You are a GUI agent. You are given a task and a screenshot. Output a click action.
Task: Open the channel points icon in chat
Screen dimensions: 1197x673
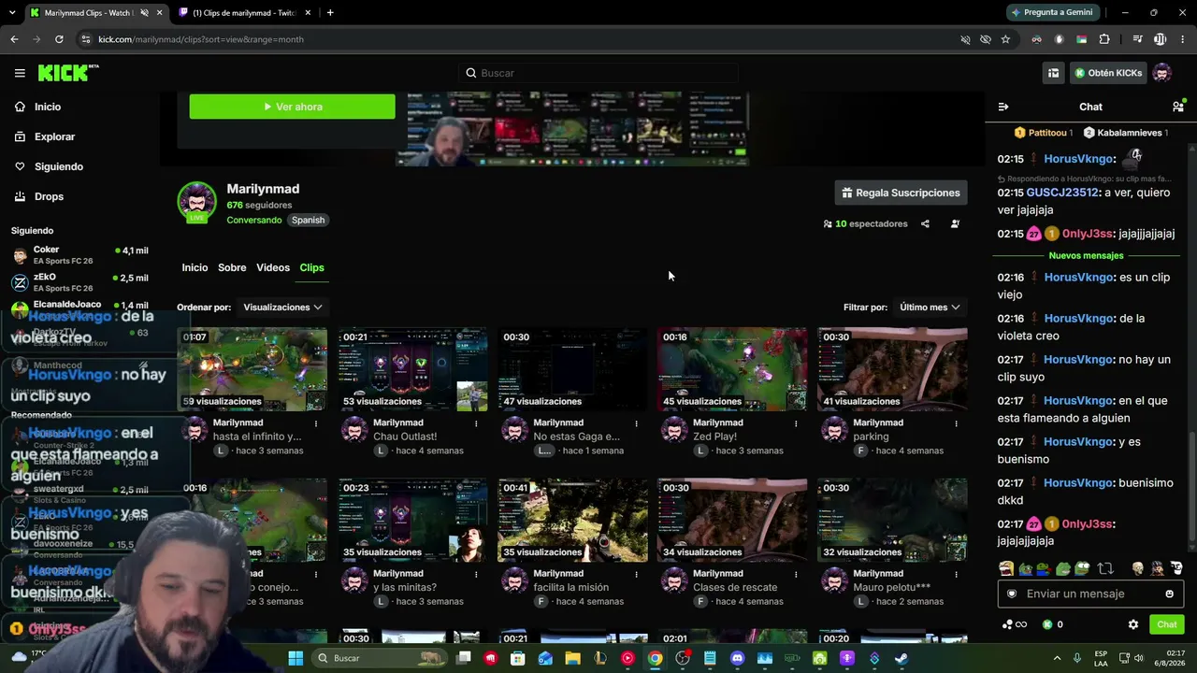click(x=1014, y=624)
